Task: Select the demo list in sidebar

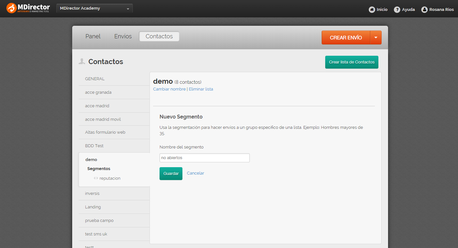Action: coord(91,159)
